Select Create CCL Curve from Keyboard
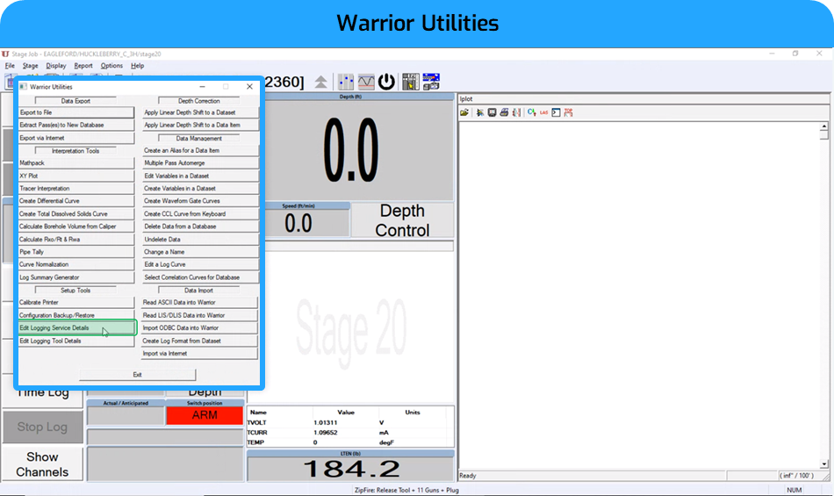Screen dimensions: 834x496 pos(200,213)
